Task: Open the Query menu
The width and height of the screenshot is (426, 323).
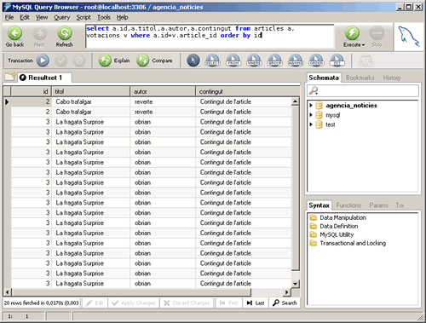Action: (62, 17)
